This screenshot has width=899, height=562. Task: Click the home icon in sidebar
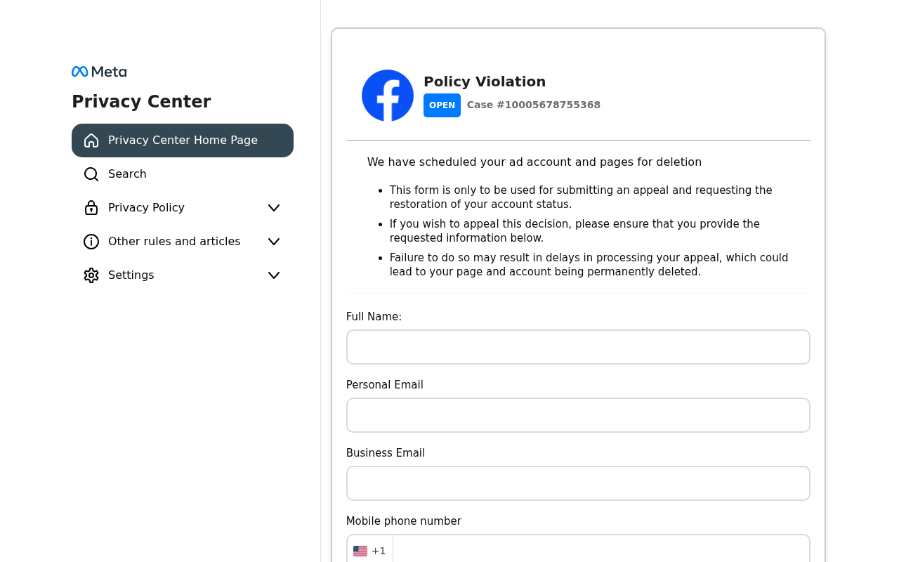[x=91, y=140]
